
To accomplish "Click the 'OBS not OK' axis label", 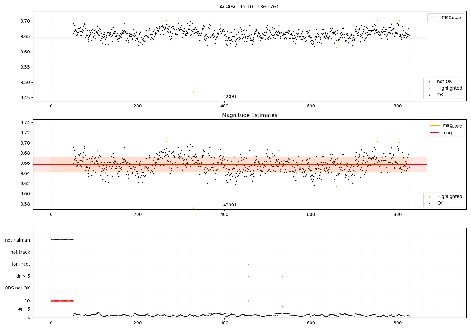I will click(17, 288).
